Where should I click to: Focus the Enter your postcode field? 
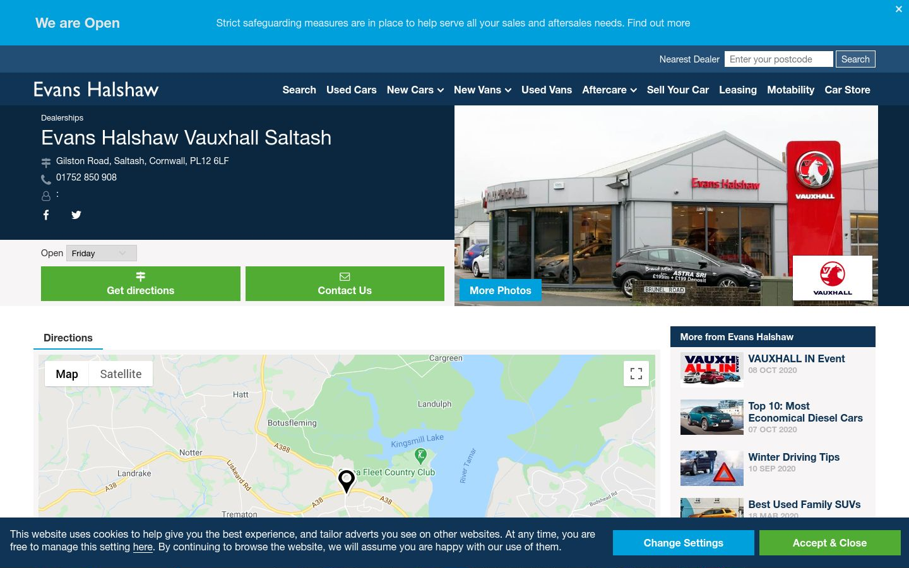779,59
